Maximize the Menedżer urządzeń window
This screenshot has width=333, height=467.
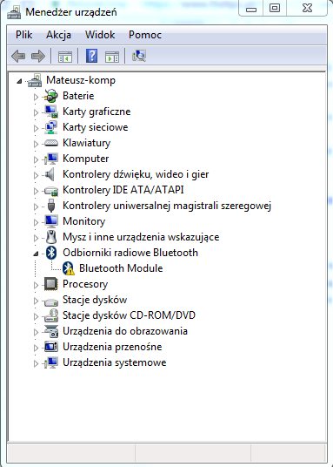(275, 9)
